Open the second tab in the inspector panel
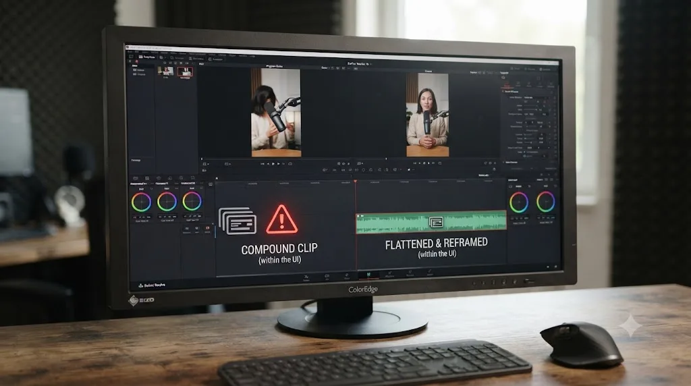 [x=518, y=84]
